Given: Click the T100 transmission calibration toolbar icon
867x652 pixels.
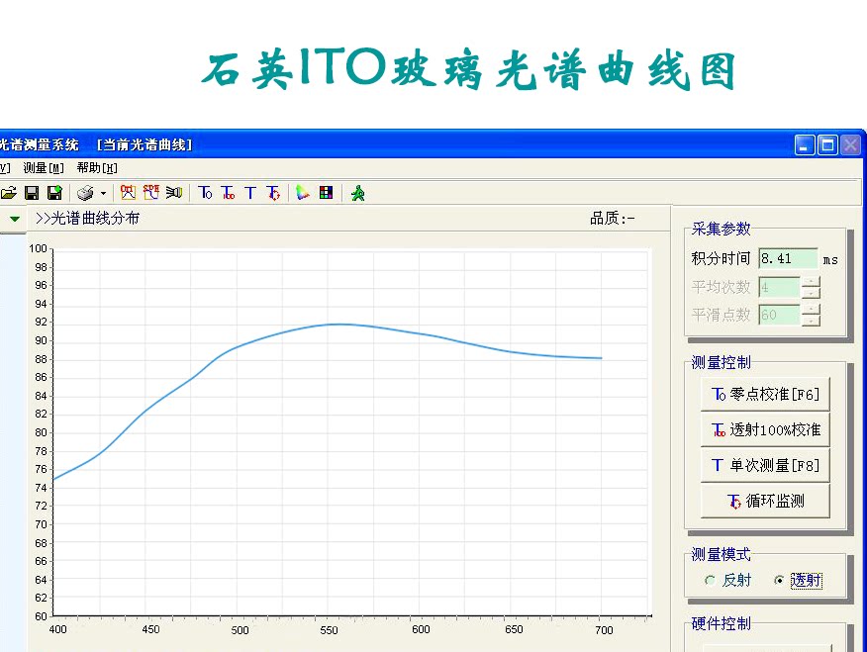Looking at the screenshot, I should coord(228,193).
